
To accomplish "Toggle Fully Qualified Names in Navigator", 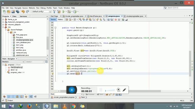I will pyautogui.click(x=26, y=97).
